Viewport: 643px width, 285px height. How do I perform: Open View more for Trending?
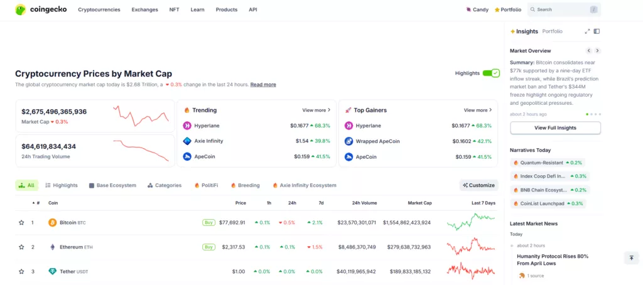pos(316,110)
